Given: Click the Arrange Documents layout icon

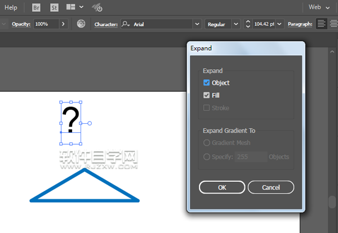Looking at the screenshot, I should (72, 8).
